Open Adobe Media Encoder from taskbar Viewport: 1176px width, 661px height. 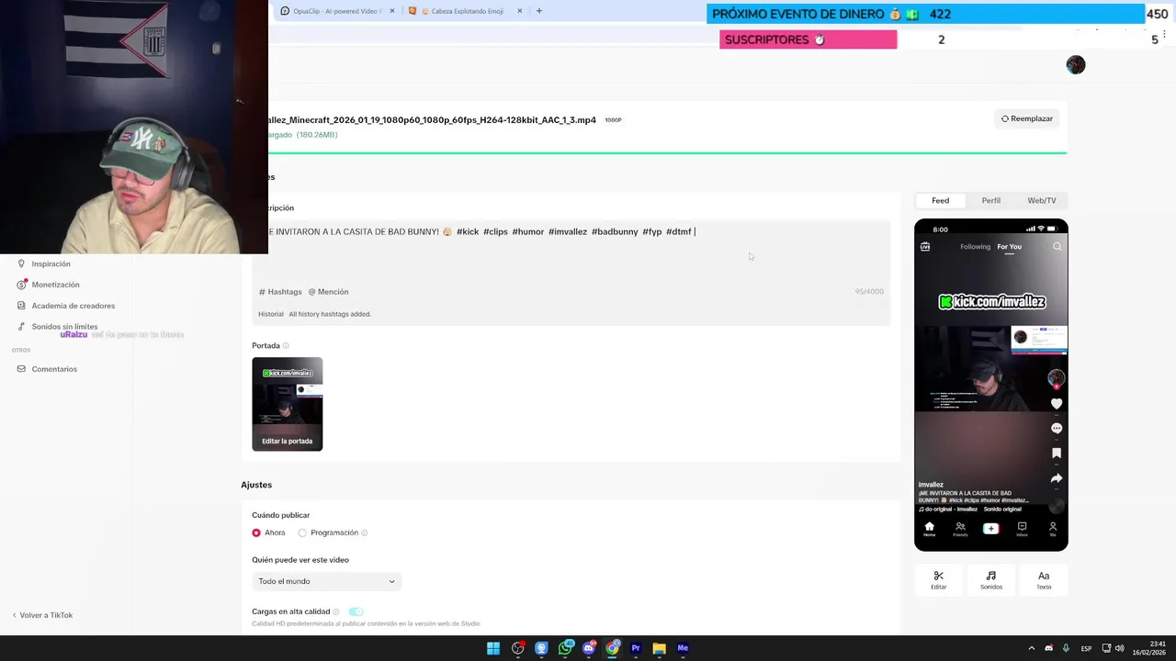[x=683, y=648]
